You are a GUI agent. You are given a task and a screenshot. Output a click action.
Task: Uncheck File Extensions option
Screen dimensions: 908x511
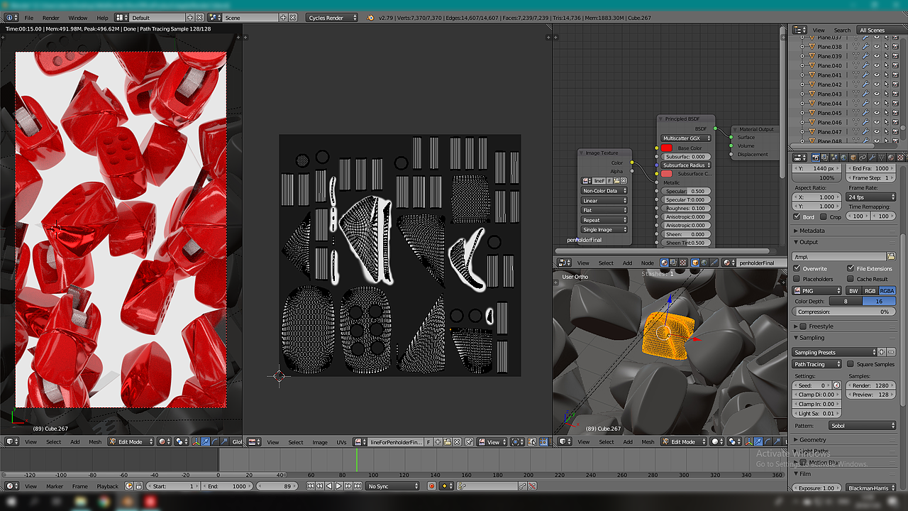tap(851, 268)
